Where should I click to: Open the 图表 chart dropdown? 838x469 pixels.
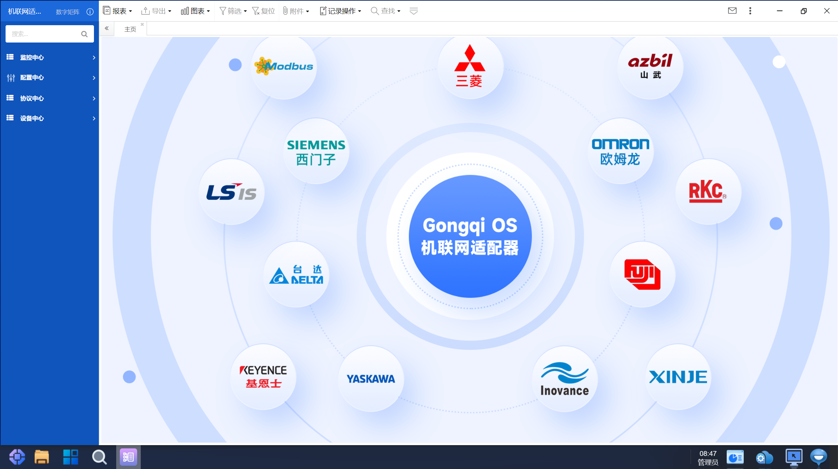click(x=195, y=11)
